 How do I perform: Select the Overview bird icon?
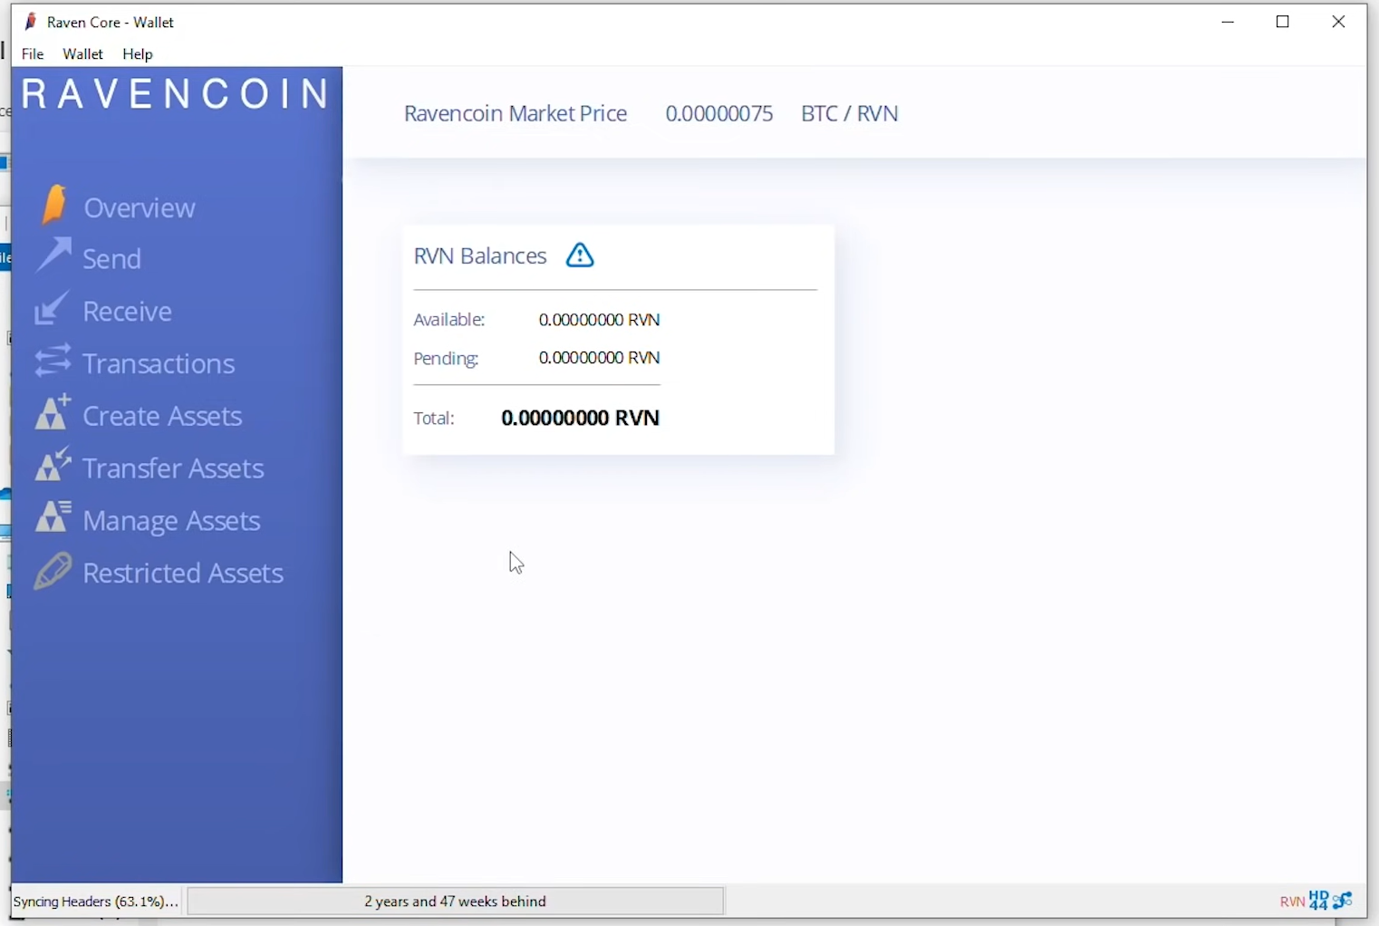[x=52, y=204]
